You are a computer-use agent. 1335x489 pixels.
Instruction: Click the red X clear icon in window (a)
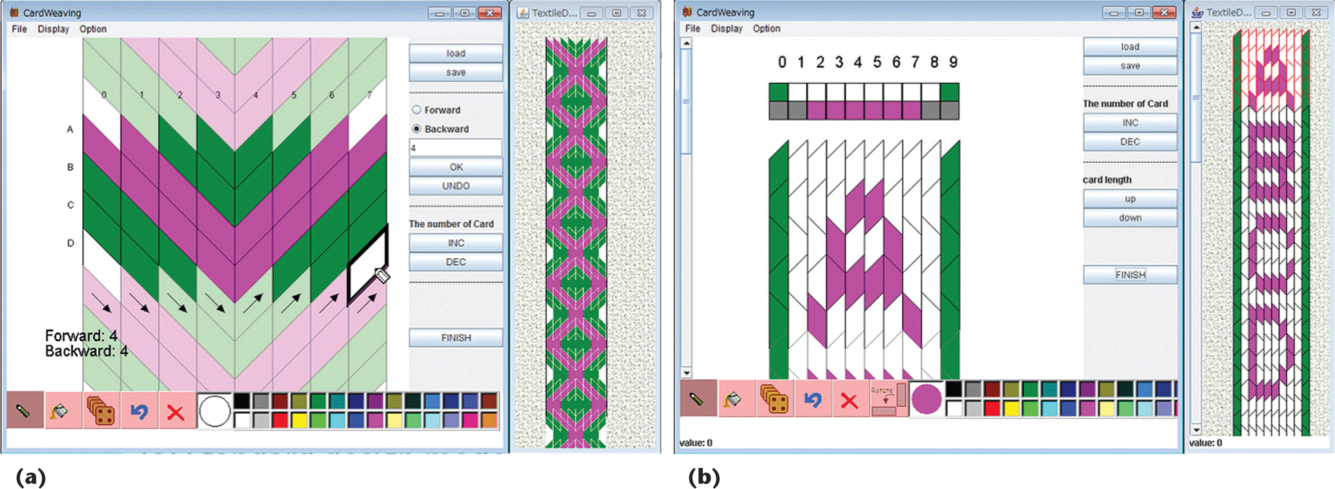point(176,411)
